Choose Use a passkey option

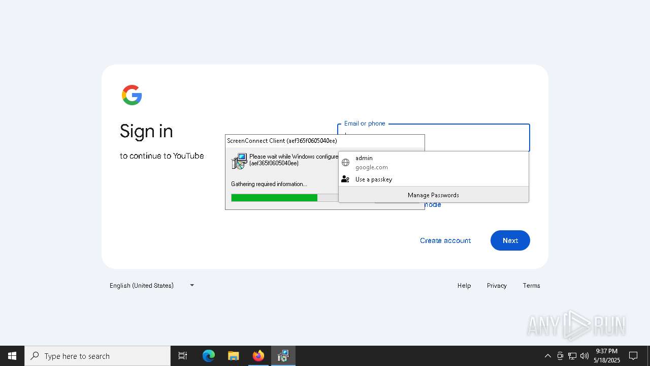click(x=433, y=179)
